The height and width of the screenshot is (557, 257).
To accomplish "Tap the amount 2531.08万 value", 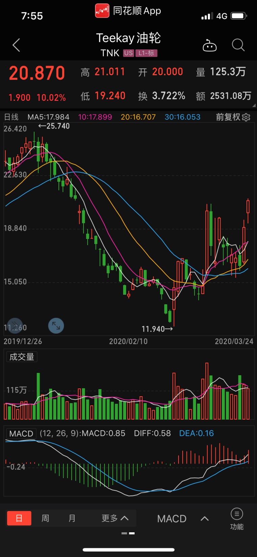I will [x=231, y=96].
